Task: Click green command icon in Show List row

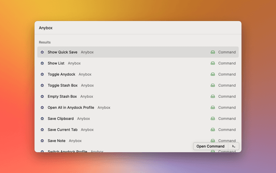Action: coord(213,63)
